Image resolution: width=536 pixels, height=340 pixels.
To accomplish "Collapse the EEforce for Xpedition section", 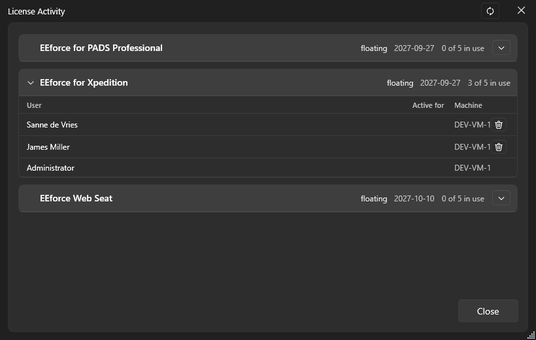I will click(31, 83).
